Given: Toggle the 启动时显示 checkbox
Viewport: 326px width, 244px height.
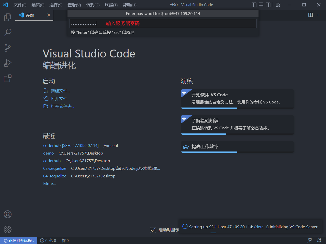Looking at the screenshot, I should coord(153,230).
